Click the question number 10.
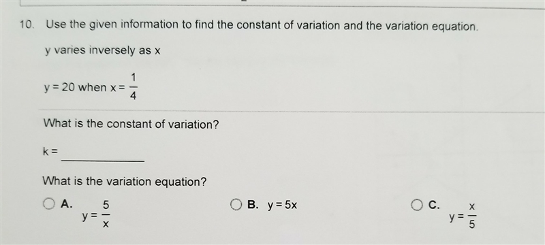 [x=27, y=24]
